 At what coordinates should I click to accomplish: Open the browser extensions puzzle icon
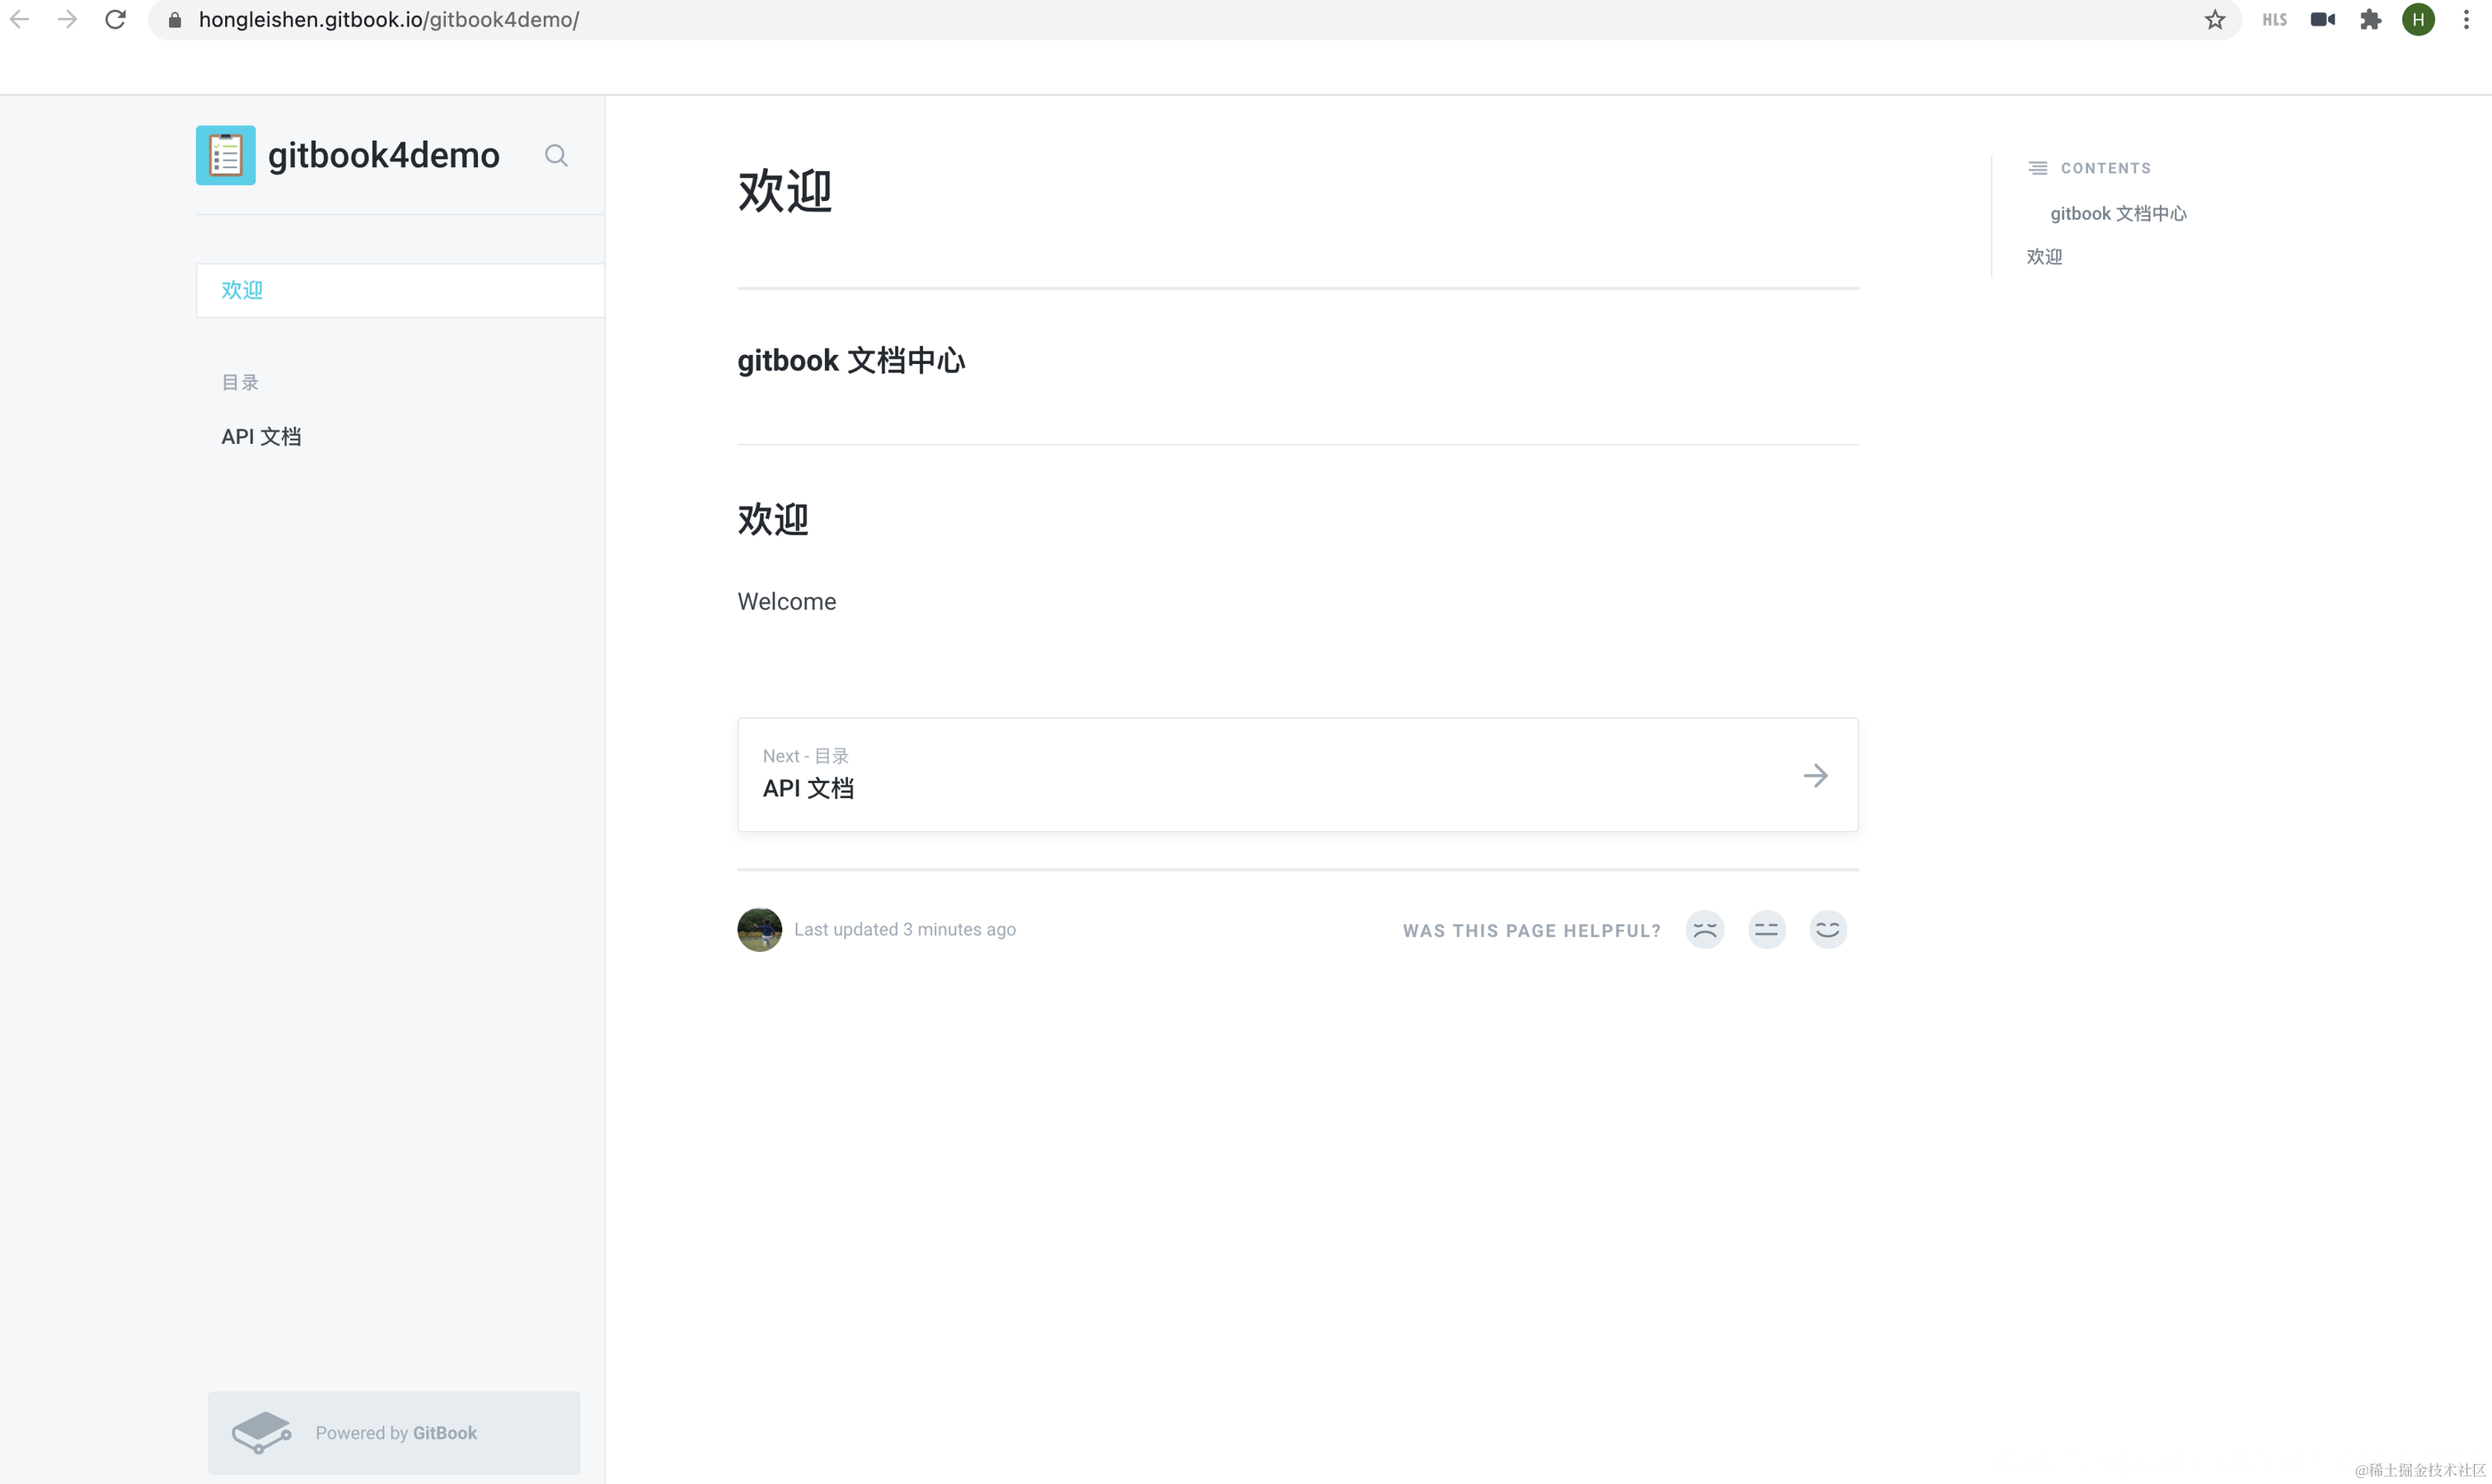(x=2371, y=19)
